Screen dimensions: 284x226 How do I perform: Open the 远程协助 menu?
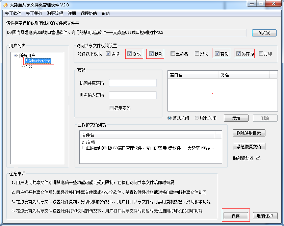[x=88, y=14]
